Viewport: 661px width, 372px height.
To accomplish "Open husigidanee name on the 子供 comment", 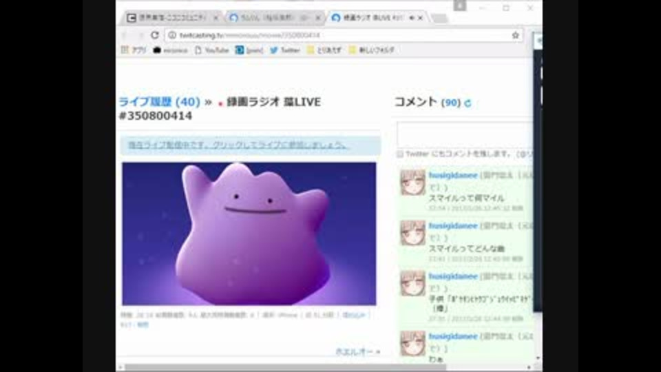I will click(453, 276).
